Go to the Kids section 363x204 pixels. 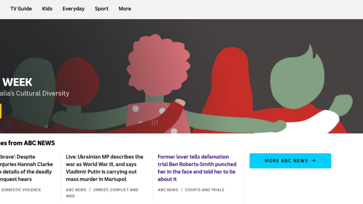pyautogui.click(x=47, y=8)
